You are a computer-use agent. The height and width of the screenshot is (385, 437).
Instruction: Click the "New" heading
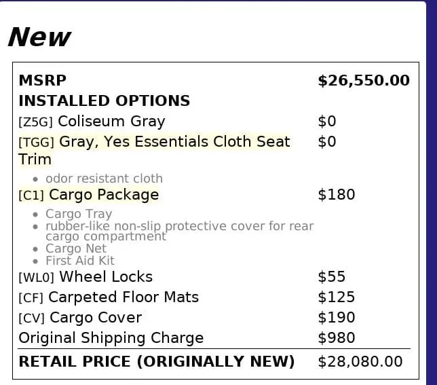(39, 37)
